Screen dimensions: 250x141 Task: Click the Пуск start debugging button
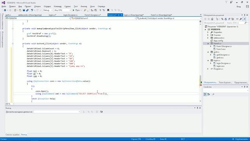[x=76, y=10]
